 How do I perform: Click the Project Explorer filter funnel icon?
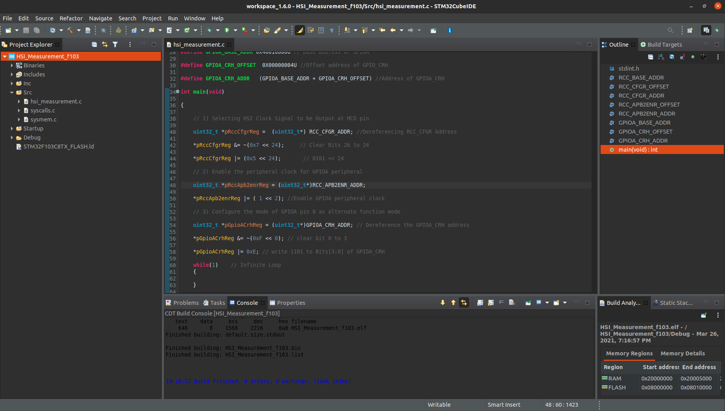tap(115, 44)
